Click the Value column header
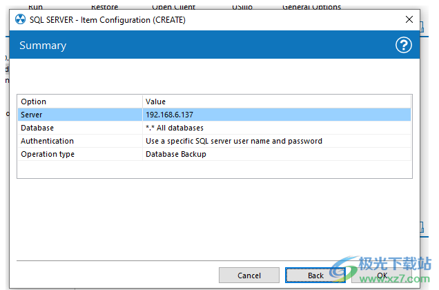Viewport: 439px width, 290px height. pos(277,101)
